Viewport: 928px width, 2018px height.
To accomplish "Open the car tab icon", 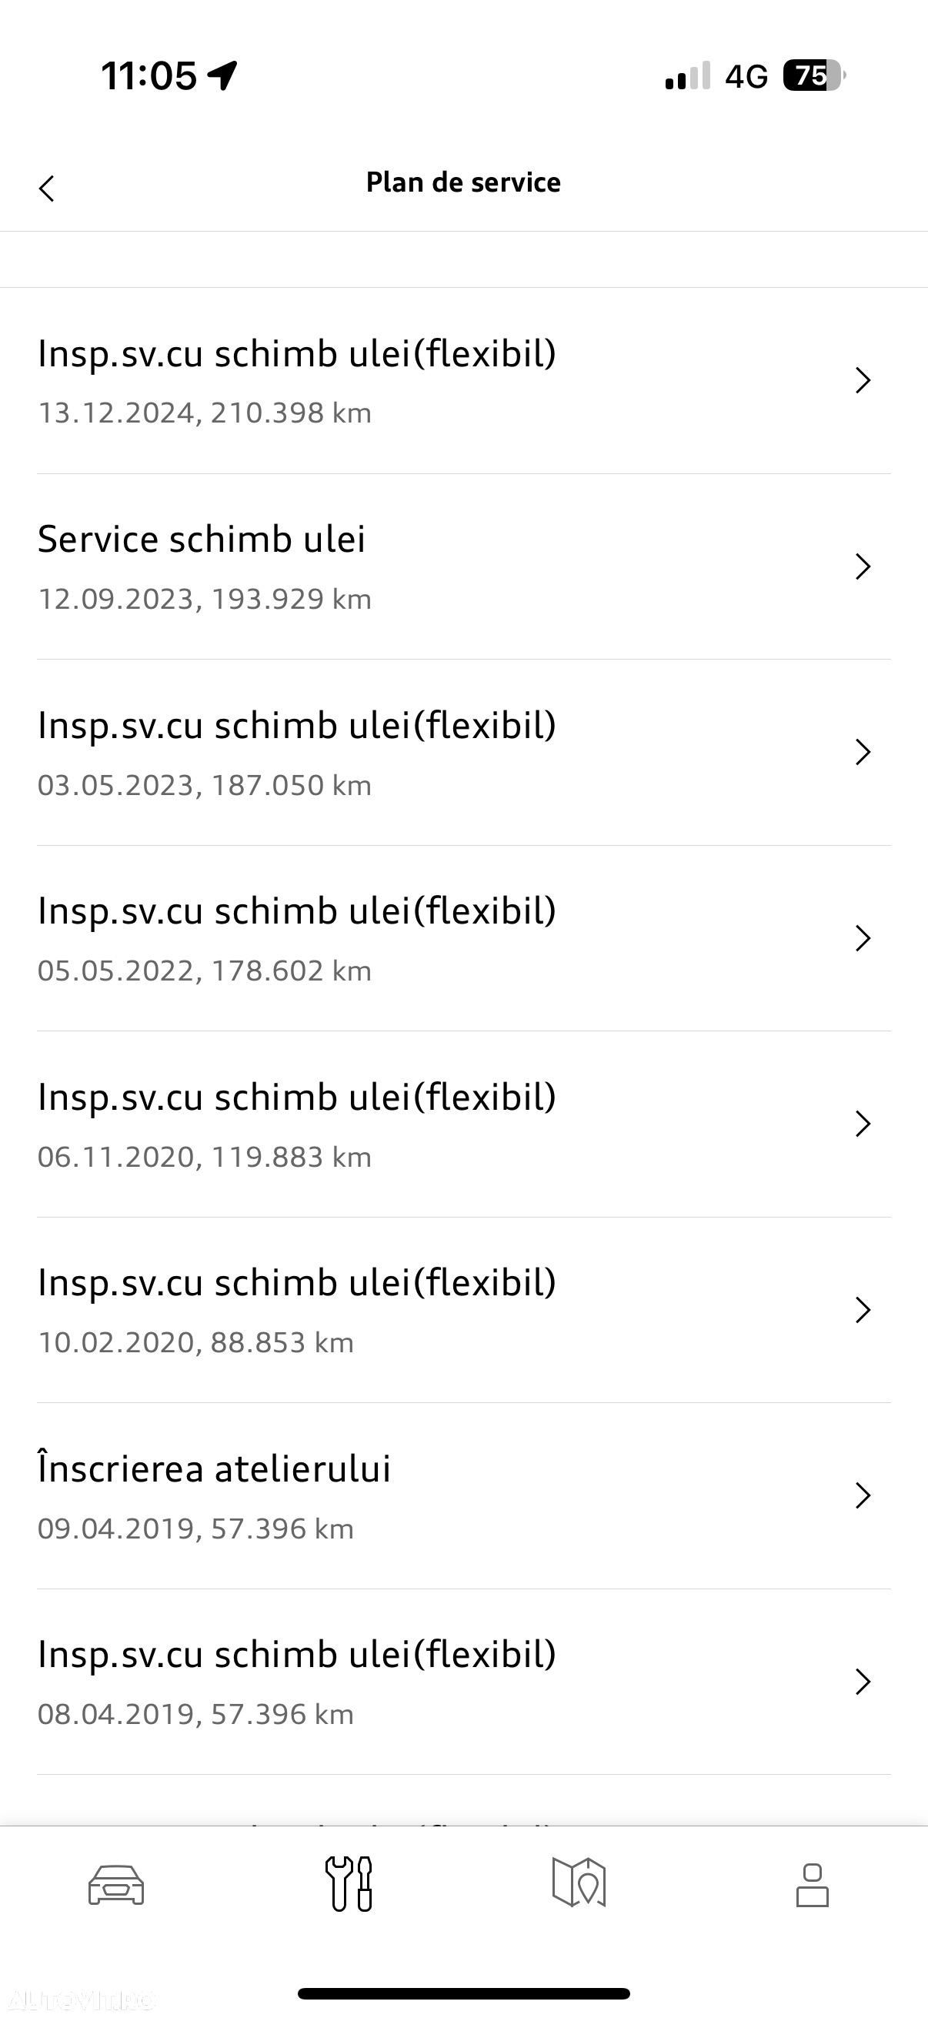I will [116, 1885].
